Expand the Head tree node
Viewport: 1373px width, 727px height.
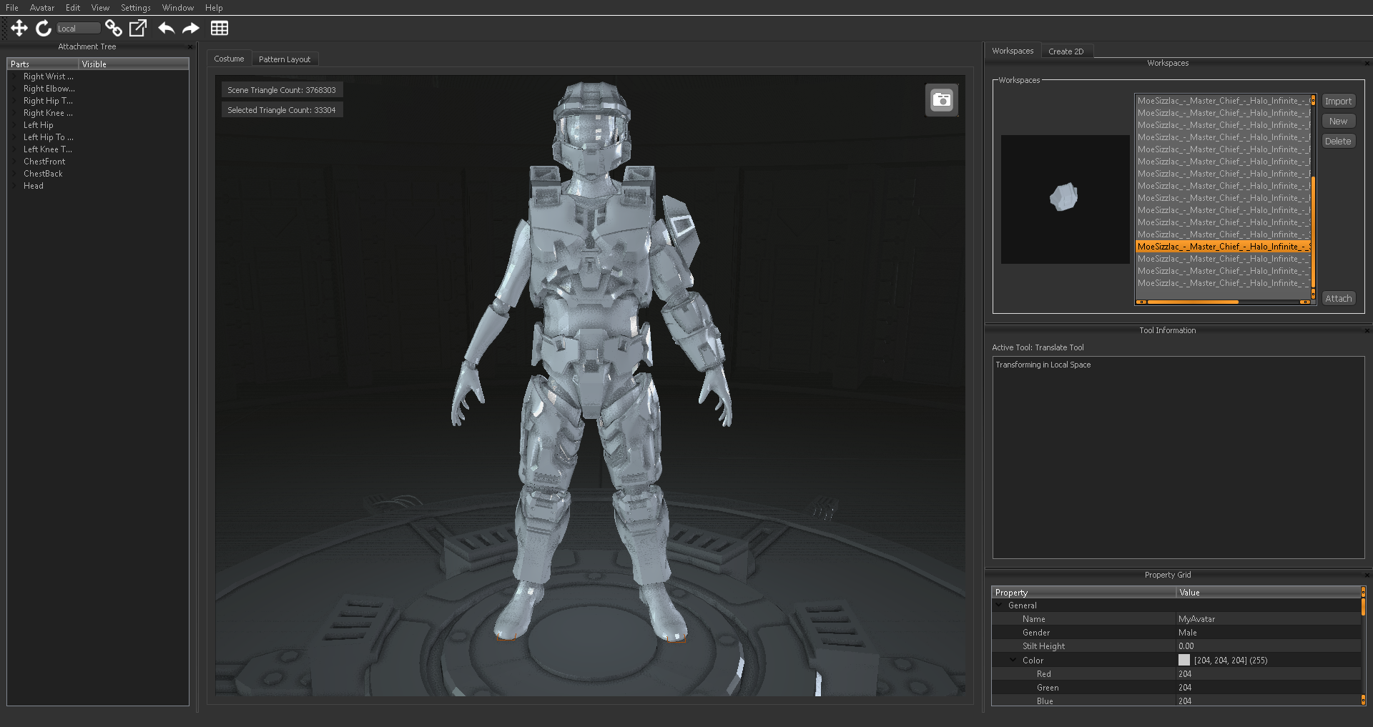click(x=15, y=186)
